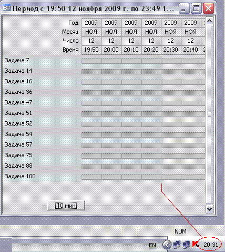
Task: Maximize the Период window
Action: [x=196, y=8]
